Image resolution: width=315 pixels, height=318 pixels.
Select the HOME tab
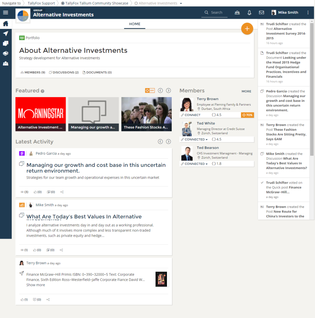(x=135, y=24)
